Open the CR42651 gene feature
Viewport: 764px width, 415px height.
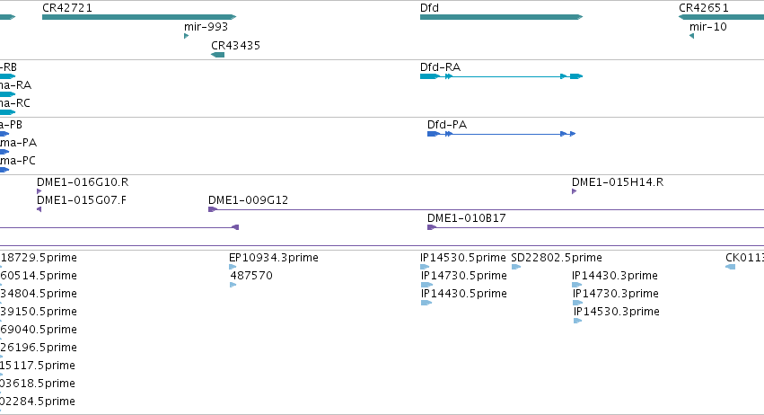(x=721, y=17)
